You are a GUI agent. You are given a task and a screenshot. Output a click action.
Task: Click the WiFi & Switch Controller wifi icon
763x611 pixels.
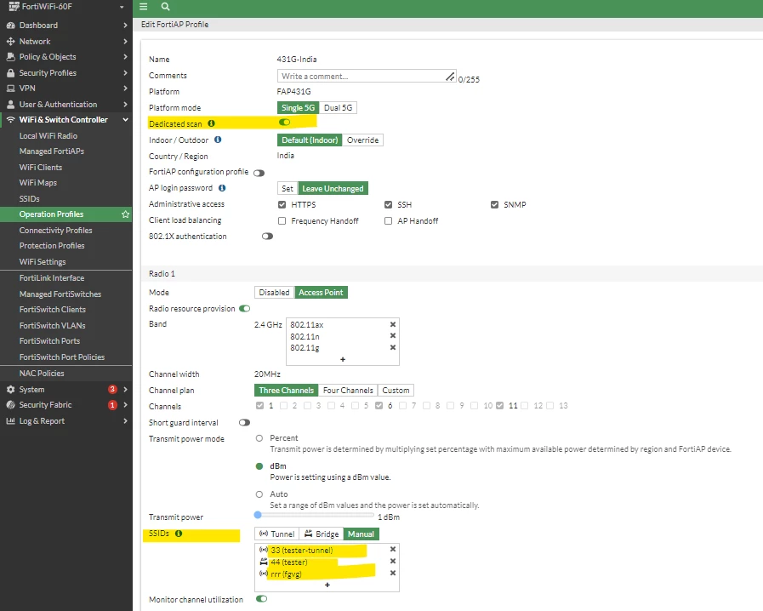11,120
